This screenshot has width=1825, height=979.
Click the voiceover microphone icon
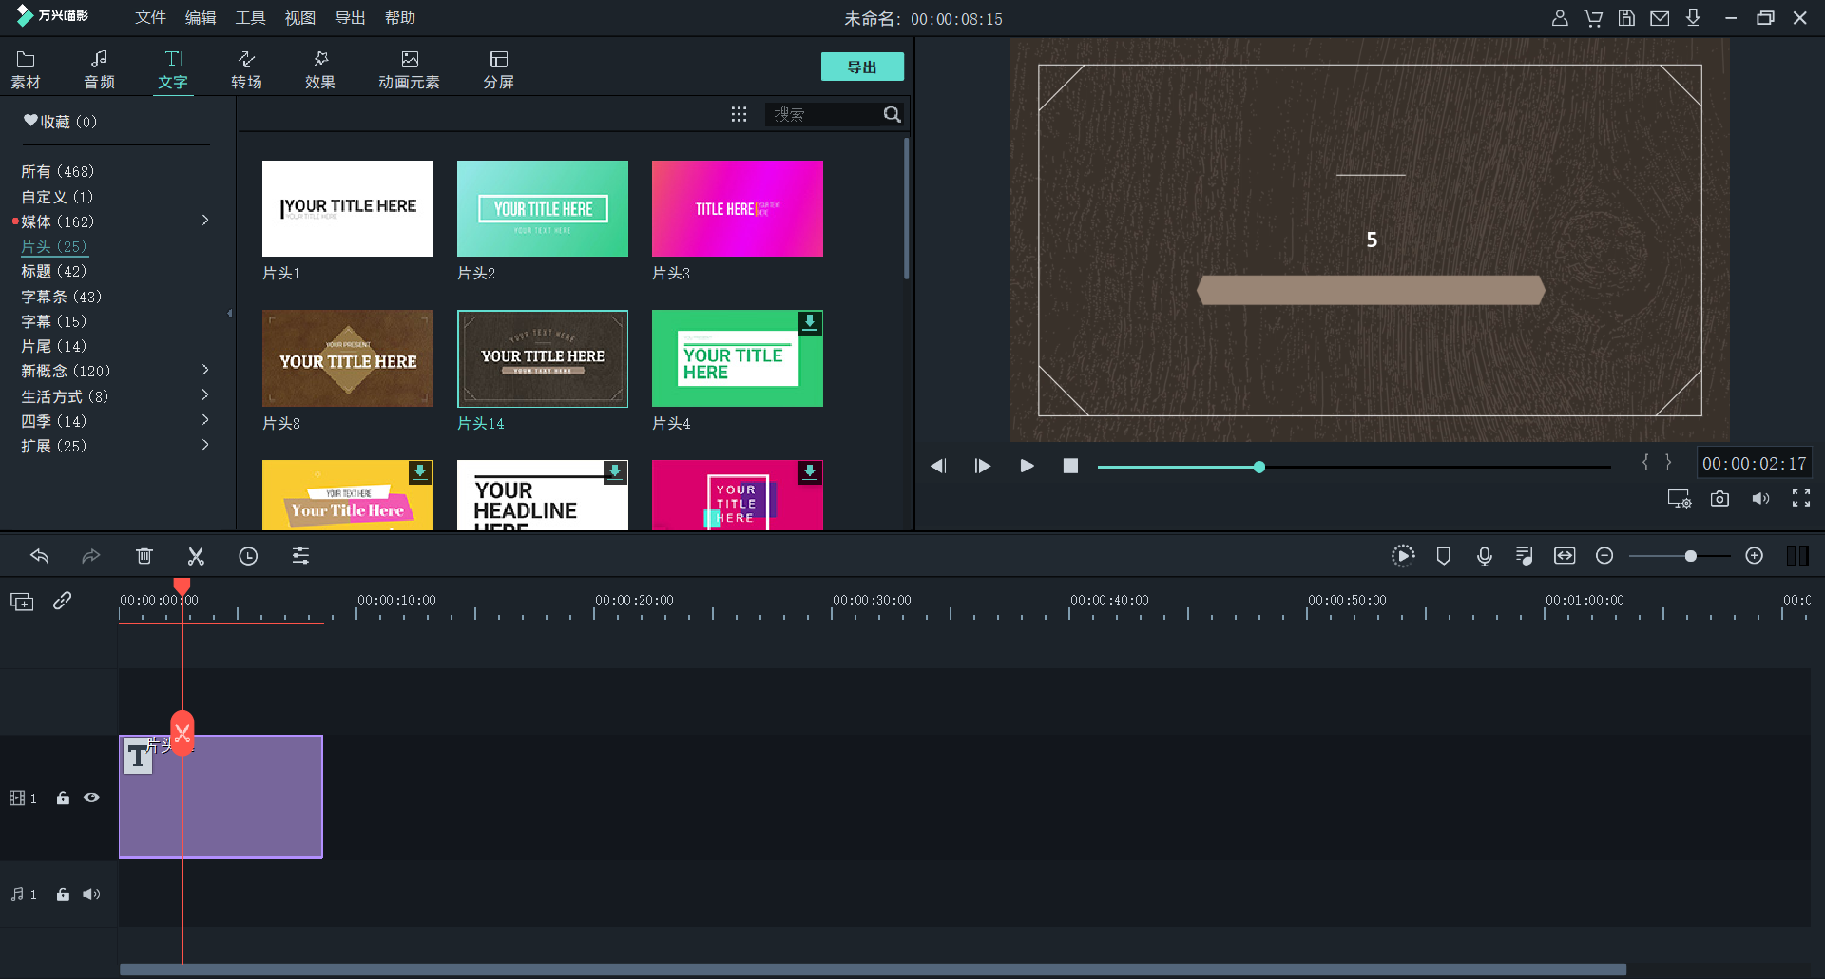click(x=1484, y=556)
